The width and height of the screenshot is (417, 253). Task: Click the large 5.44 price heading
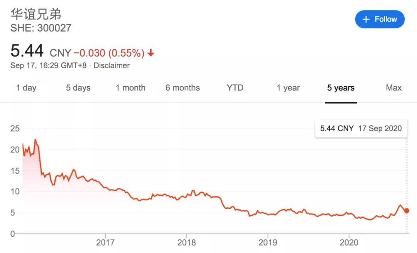coord(27,51)
